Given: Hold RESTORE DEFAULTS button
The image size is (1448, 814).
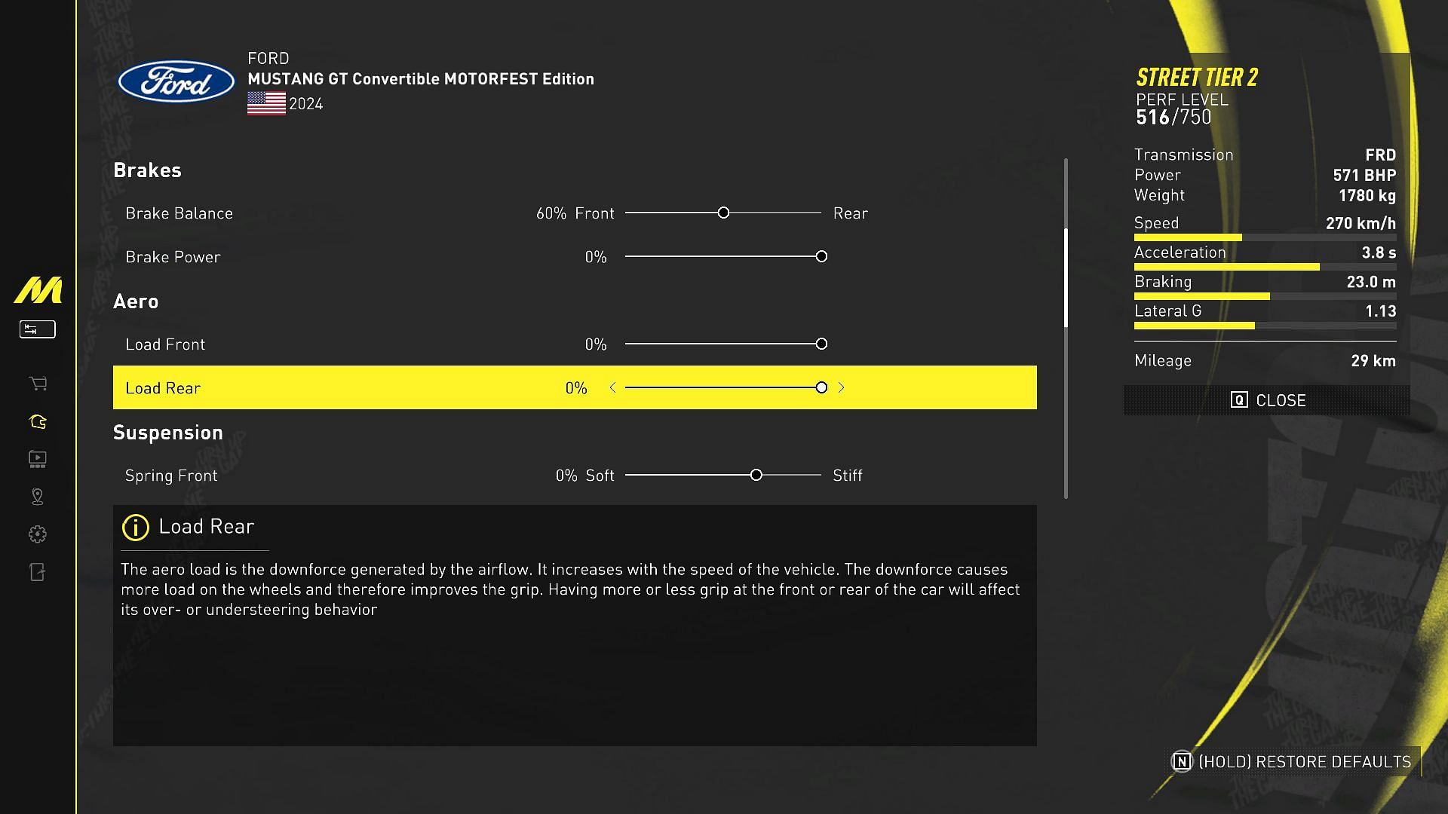Looking at the screenshot, I should 1289,760.
